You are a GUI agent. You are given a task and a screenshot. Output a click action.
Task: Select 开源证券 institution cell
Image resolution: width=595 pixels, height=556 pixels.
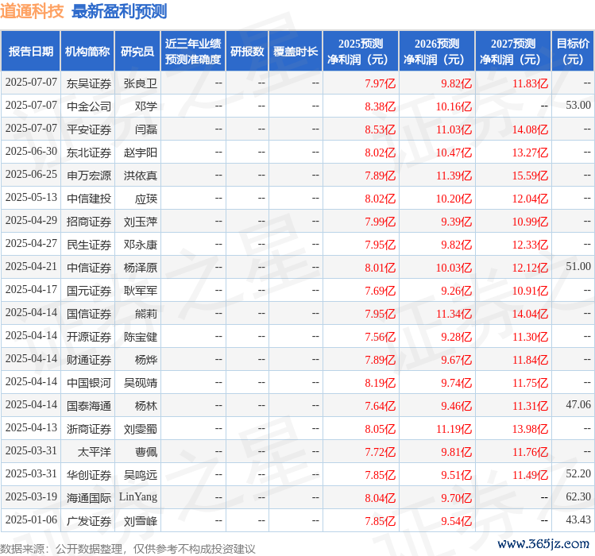[x=89, y=337]
